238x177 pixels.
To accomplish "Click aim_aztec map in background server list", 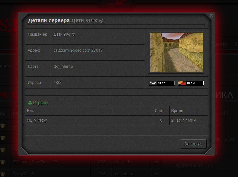I will click(124, 162).
